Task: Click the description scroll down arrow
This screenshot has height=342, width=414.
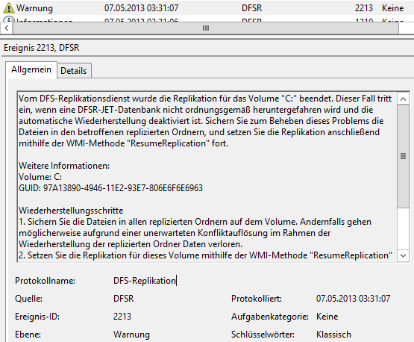Action: click(x=403, y=255)
